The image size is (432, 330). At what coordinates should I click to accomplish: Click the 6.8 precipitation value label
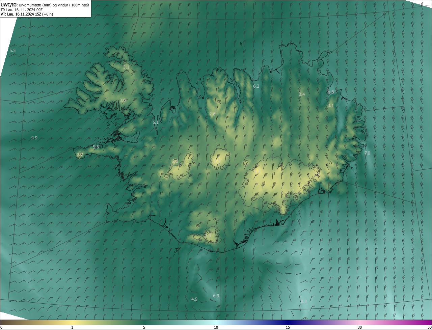click(331, 92)
